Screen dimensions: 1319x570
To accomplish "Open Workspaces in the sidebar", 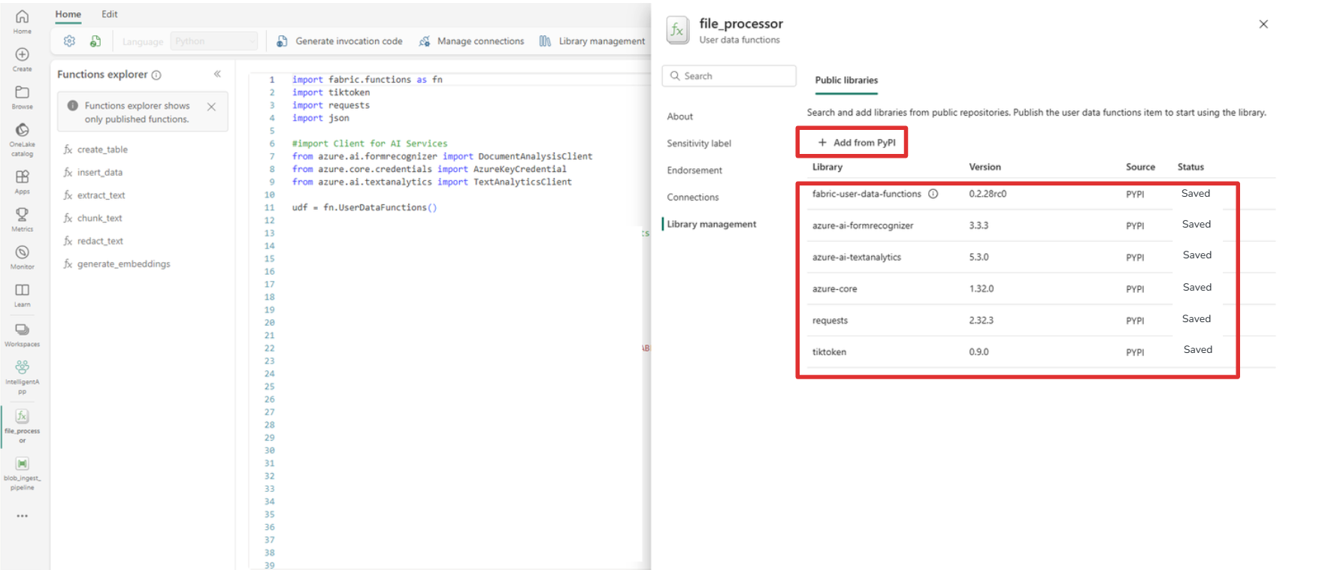I will point(23,335).
